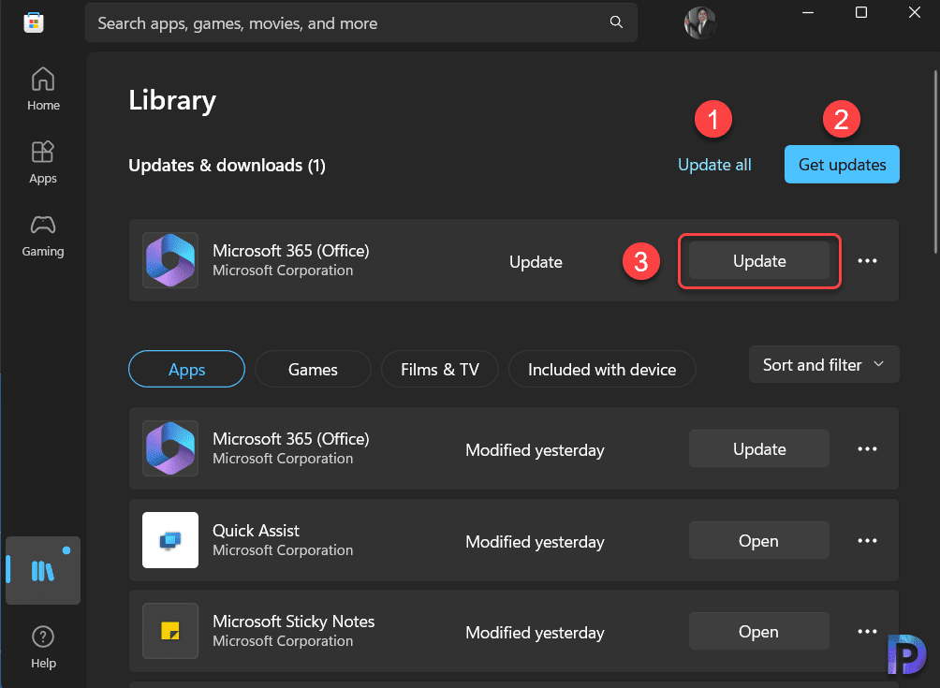940x688 pixels.
Task: Select the Films & TV tab
Action: (x=439, y=369)
